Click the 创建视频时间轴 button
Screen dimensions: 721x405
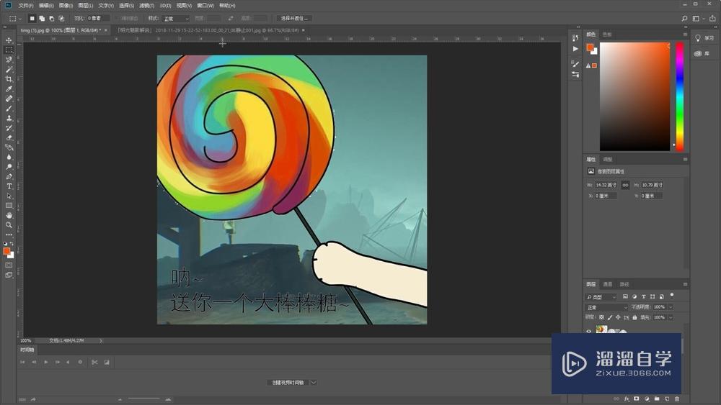tap(288, 383)
